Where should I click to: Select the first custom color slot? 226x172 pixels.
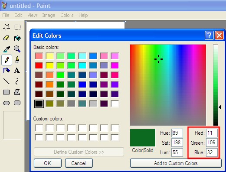click(39, 128)
